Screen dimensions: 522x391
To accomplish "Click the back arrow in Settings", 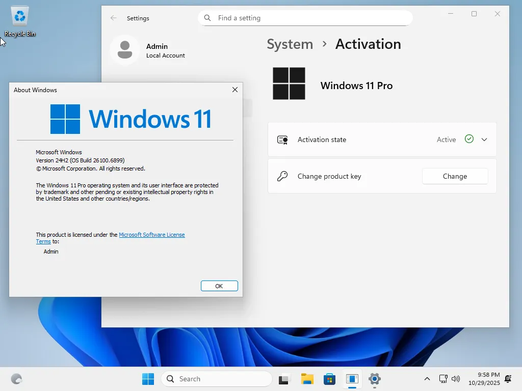I will [x=113, y=18].
